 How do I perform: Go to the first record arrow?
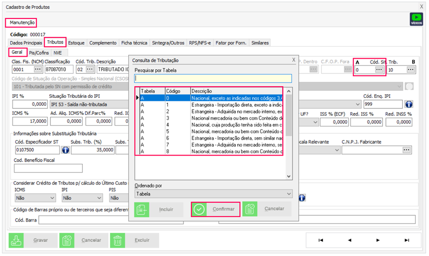click(321, 240)
